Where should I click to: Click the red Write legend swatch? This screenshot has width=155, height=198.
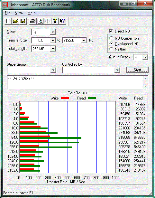pos(65,98)
